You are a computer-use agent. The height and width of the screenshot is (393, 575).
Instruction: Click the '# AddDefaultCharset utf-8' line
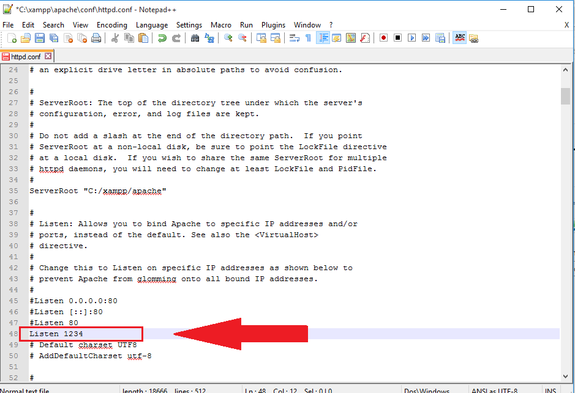click(91, 356)
